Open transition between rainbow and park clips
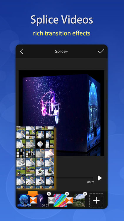Screen dimensions: 124x221 click(x=69, y=200)
